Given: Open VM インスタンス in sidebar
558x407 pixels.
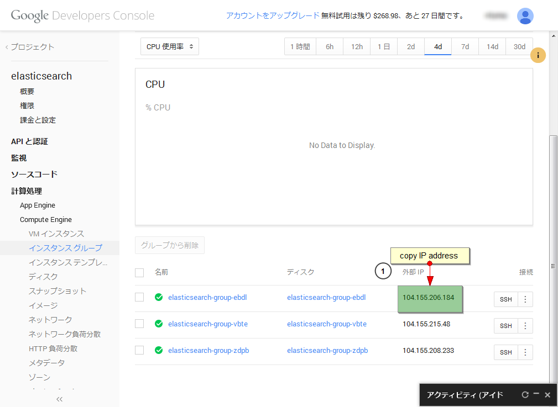Looking at the screenshot, I should pyautogui.click(x=56, y=234).
